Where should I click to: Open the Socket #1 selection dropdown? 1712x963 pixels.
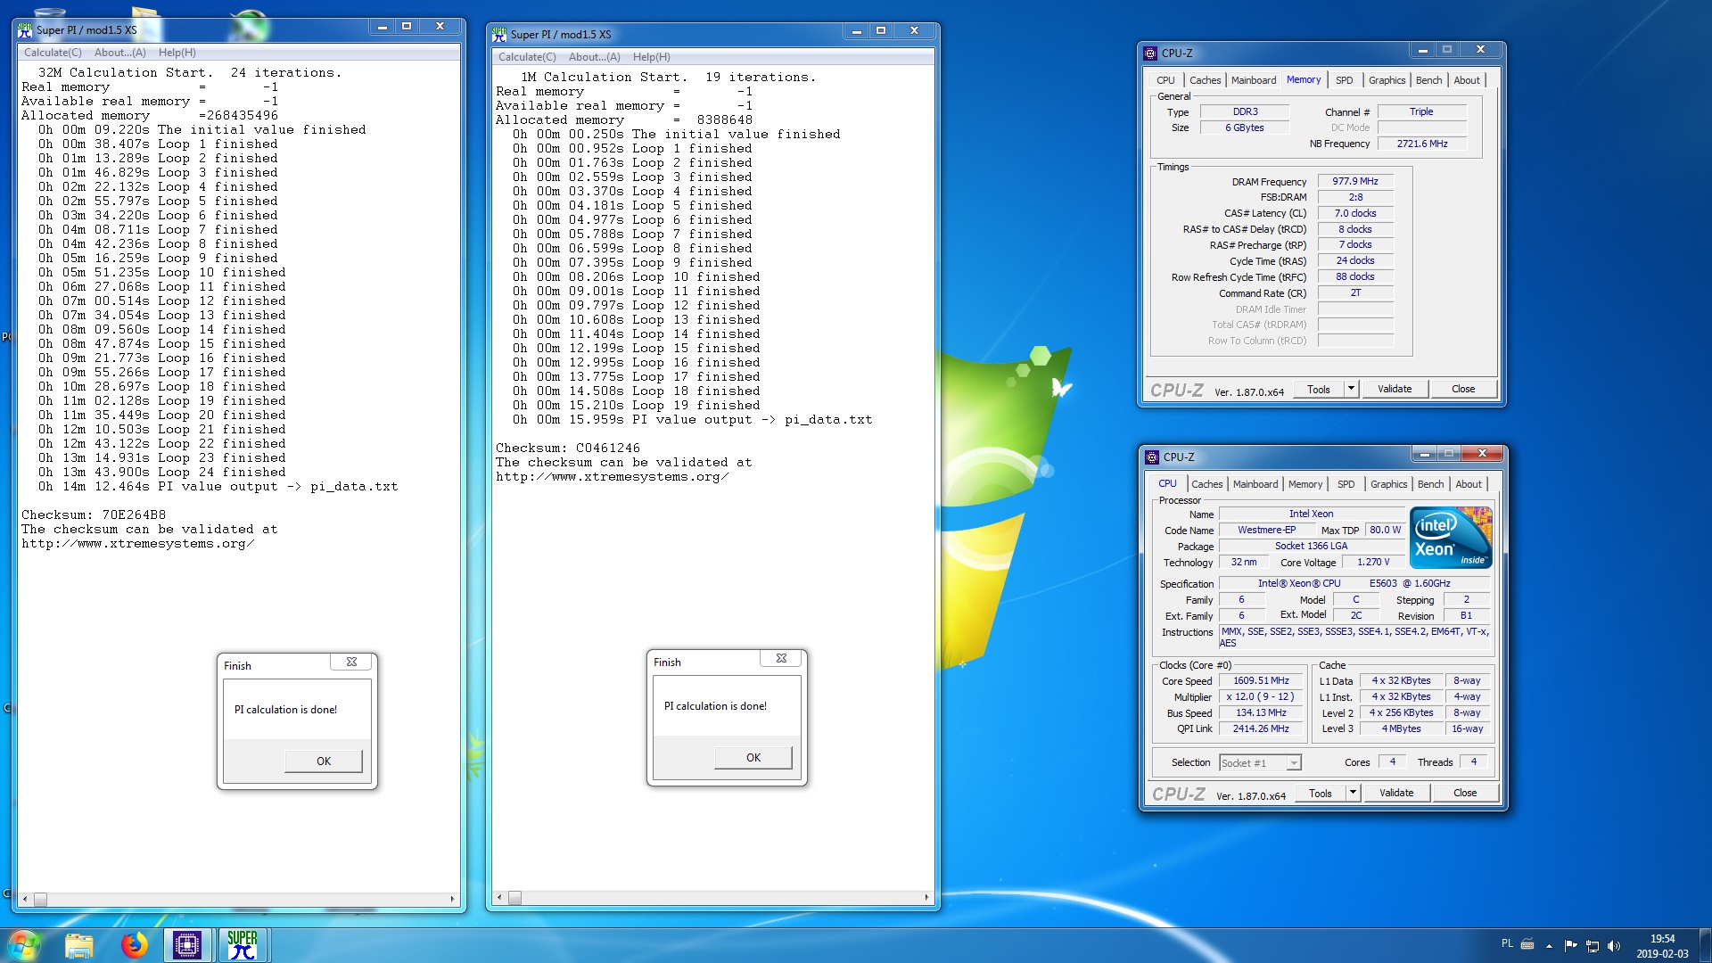[x=1260, y=763]
